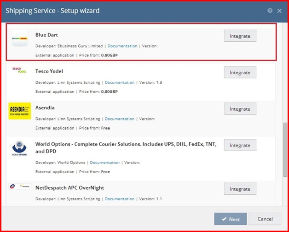This screenshot has height=232, width=289.
Task: Open Tesco Yodel Documentation link
Action: 120,82
